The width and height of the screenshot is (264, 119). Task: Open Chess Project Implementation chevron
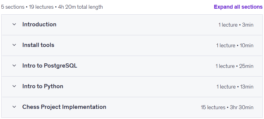pos(14,107)
